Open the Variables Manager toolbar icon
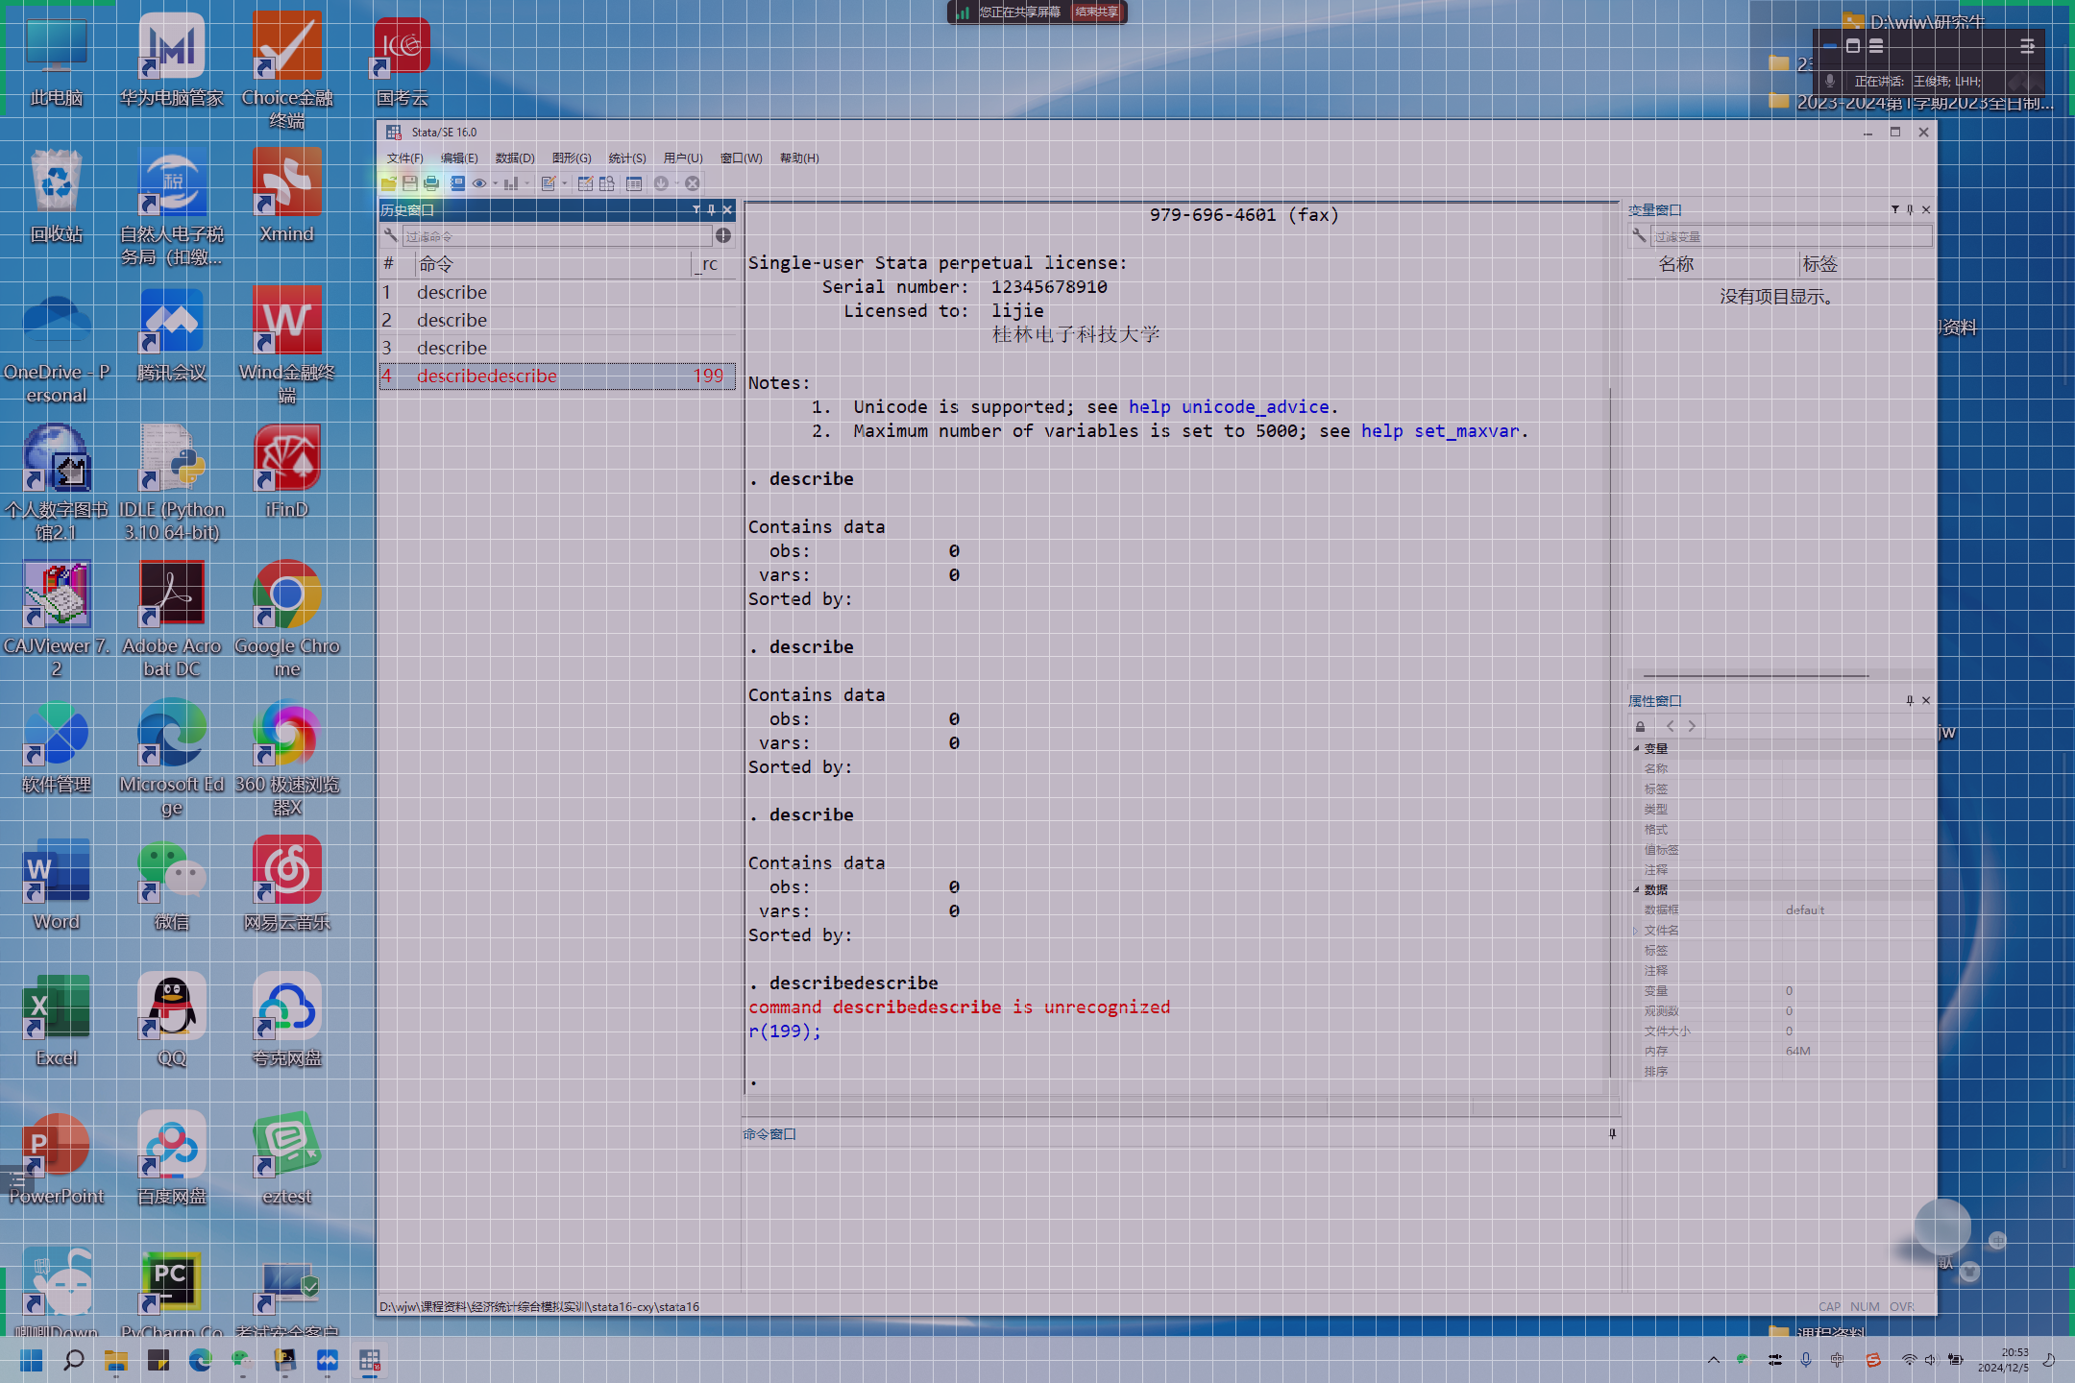This screenshot has width=2075, height=1383. click(x=634, y=183)
